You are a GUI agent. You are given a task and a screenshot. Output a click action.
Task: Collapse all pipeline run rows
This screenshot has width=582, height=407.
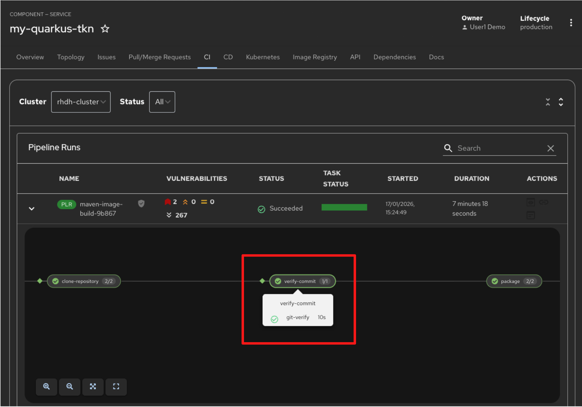point(548,102)
